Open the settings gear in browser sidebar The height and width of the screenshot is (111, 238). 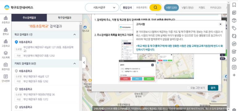pyautogui.click(x=234, y=109)
